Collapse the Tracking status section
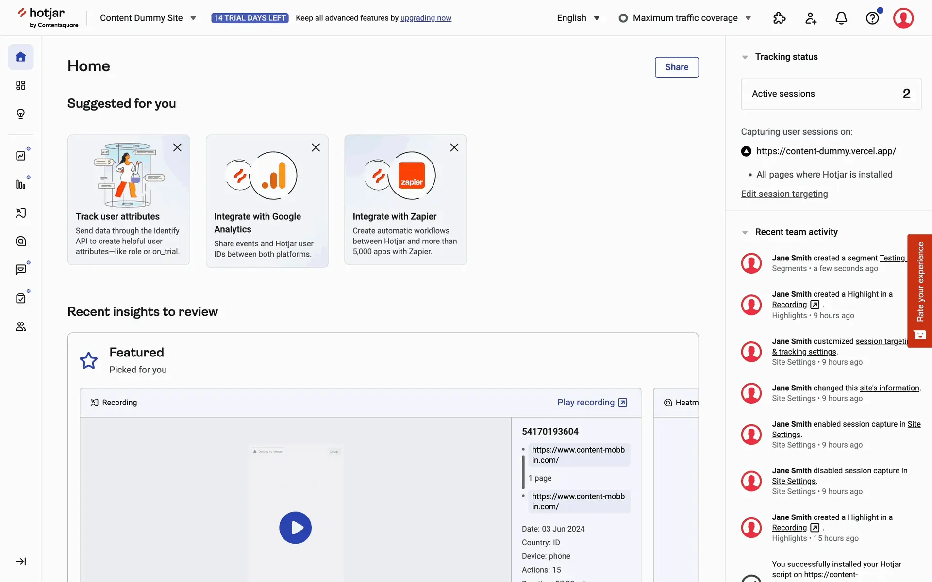The width and height of the screenshot is (932, 582). 745,57
